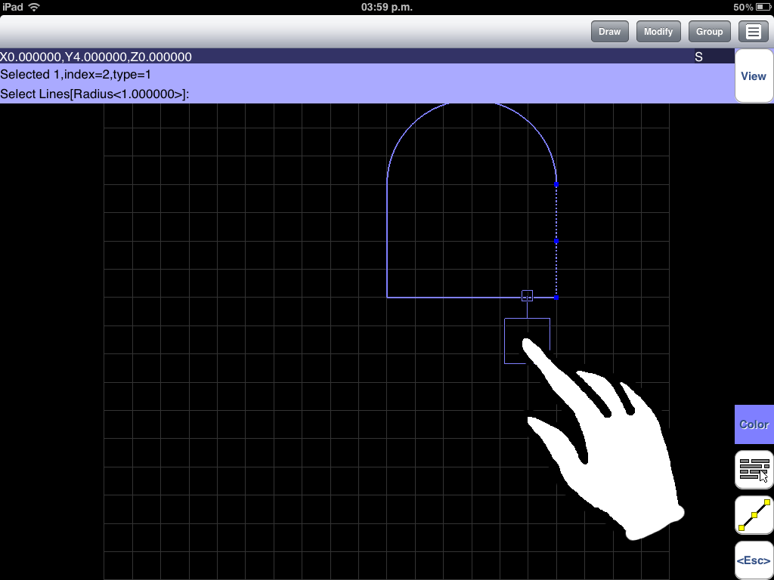774x580 pixels.
Task: Open the hamburger menu icon in top bar
Action: [753, 32]
